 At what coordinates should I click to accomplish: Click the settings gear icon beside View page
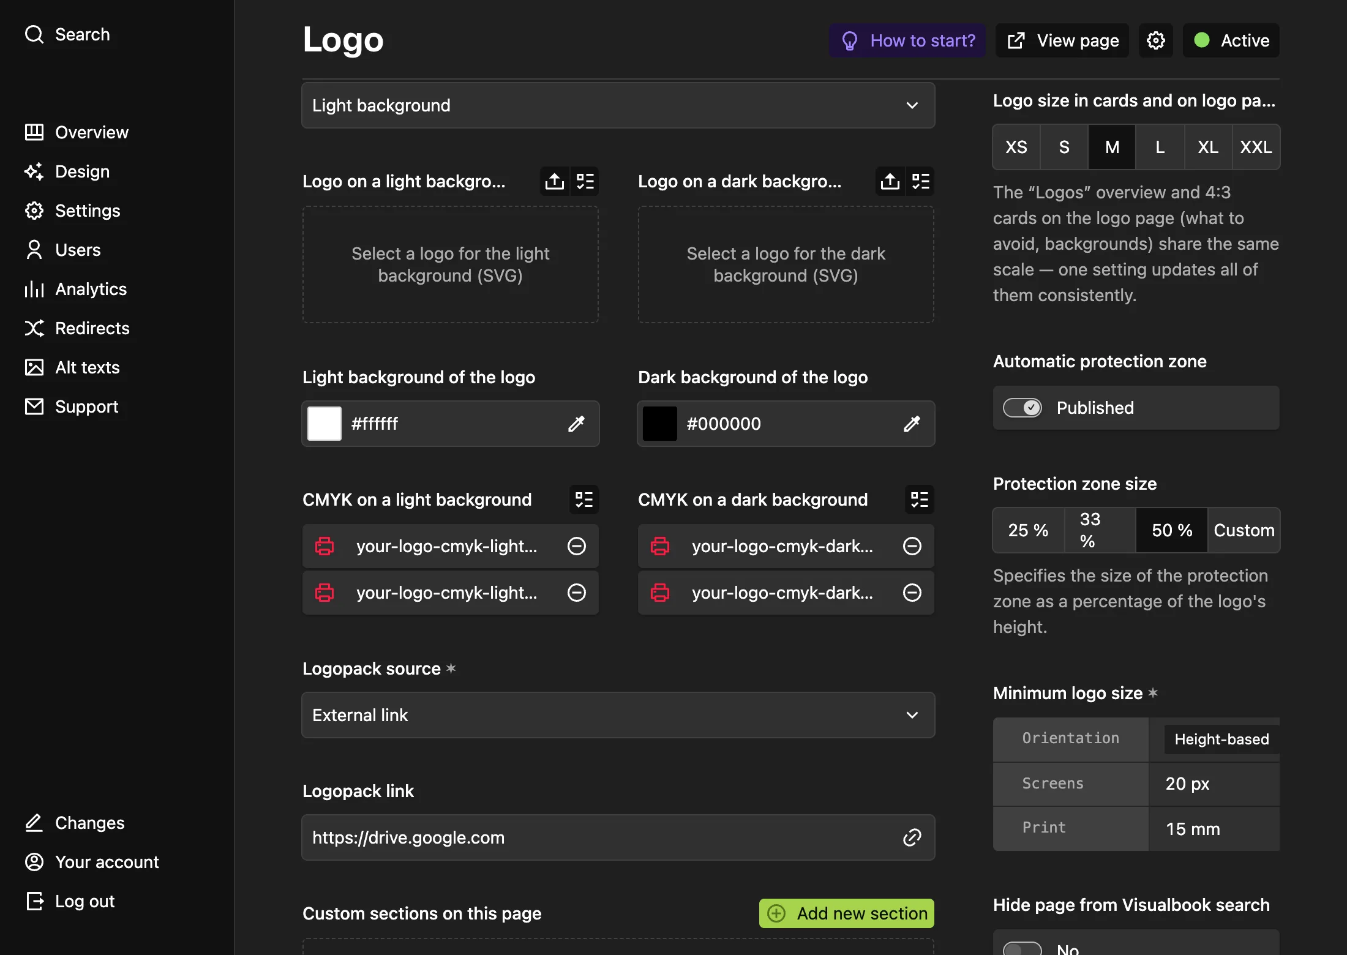pos(1155,40)
